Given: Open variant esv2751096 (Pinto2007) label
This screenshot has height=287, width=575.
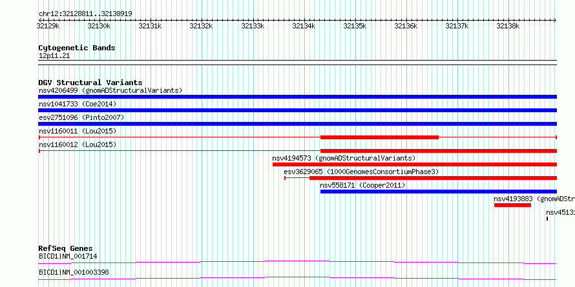Looking at the screenshot, I should pyautogui.click(x=81, y=117).
